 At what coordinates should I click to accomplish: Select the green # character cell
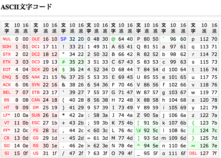[x=63, y=62]
